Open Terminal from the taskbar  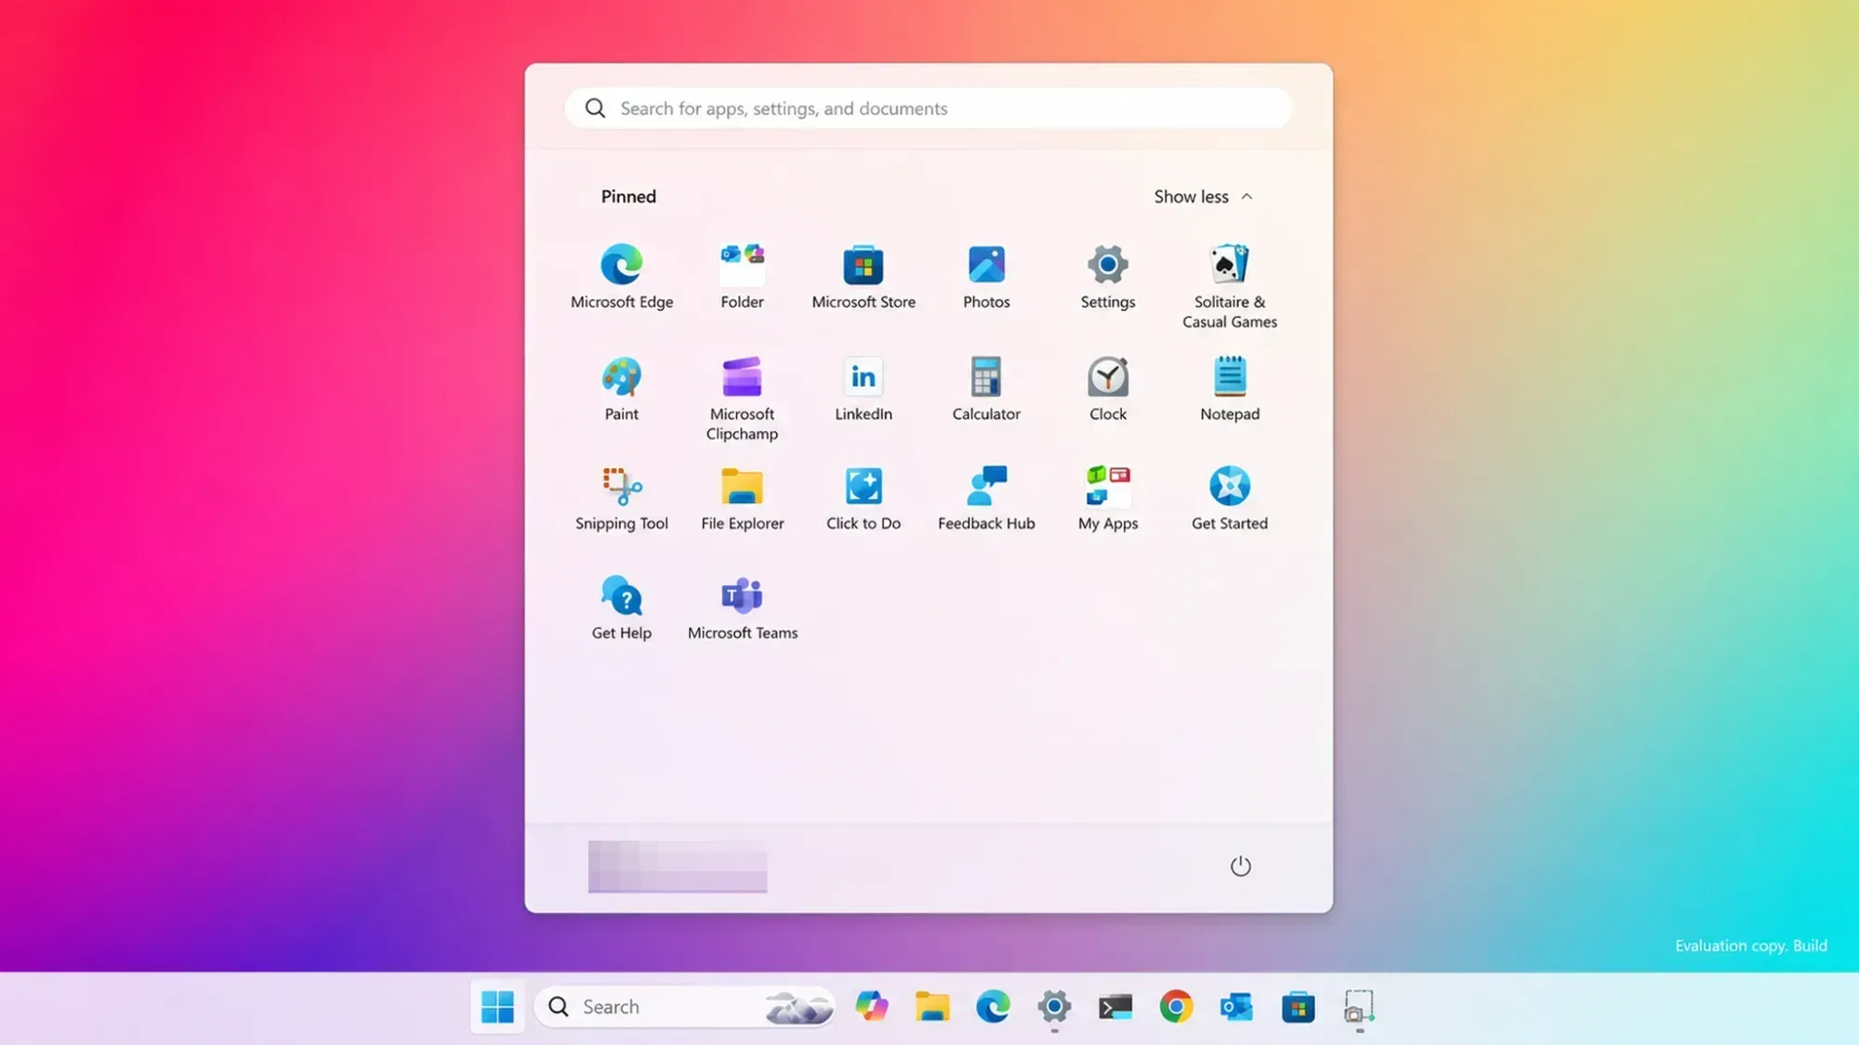1115,1007
